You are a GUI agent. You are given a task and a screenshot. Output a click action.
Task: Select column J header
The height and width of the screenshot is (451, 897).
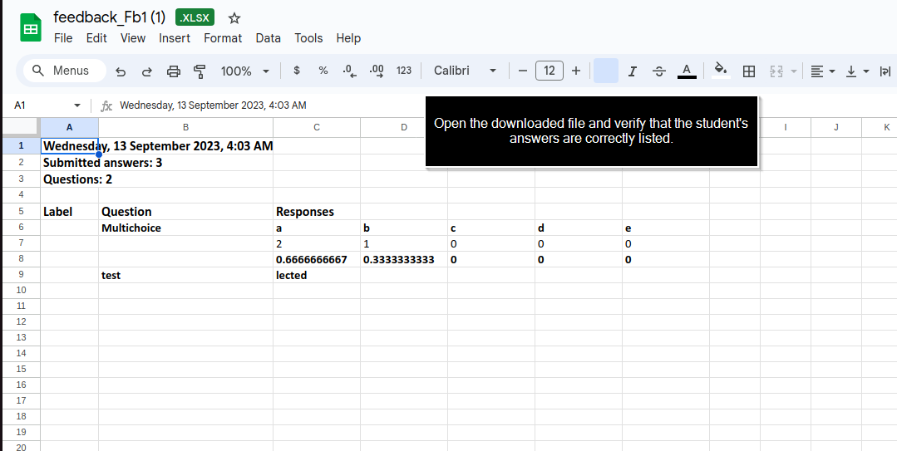[x=835, y=127]
